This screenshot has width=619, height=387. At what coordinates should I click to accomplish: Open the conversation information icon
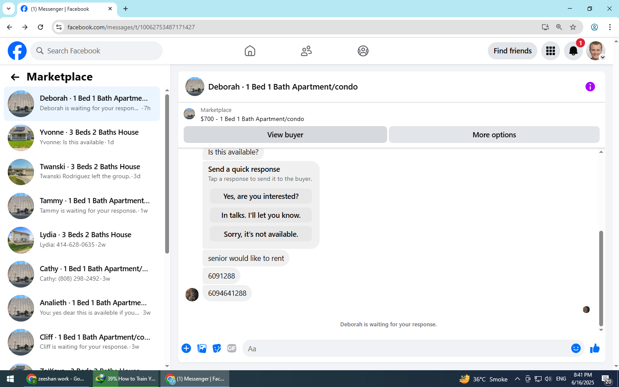[590, 87]
